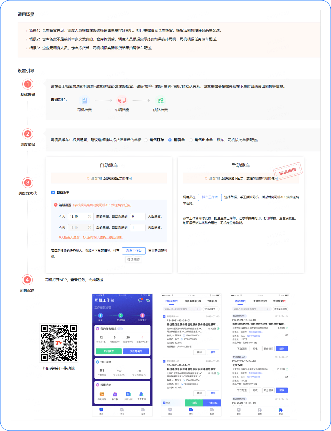The height and width of the screenshot is (431, 331).
Task: Tap the message icon in the 司机工作台 header
Action: [140, 300]
